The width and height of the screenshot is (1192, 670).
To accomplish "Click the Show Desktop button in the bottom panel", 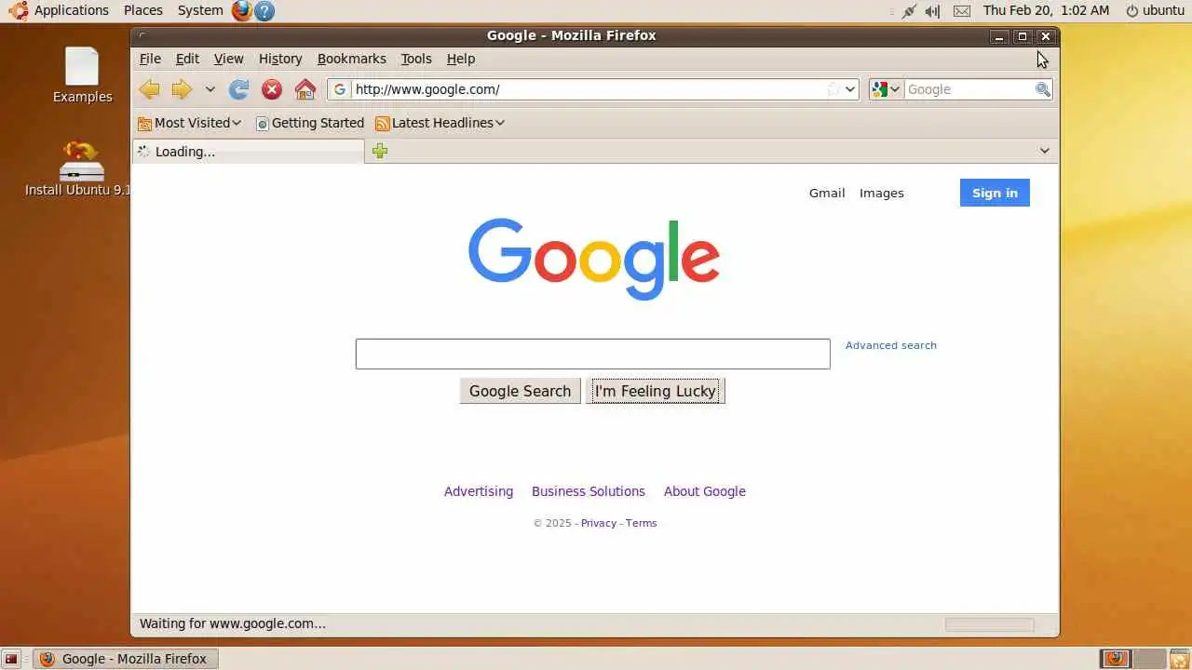I will point(11,659).
